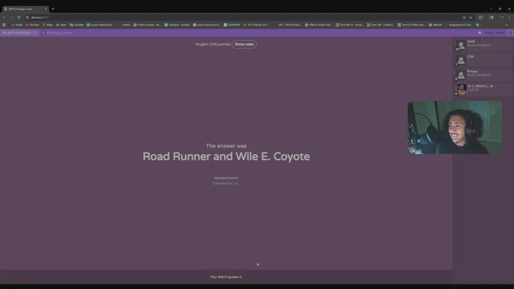The image size is (514, 289).
Task: Reload the jklm.fun page
Action: 18,17
